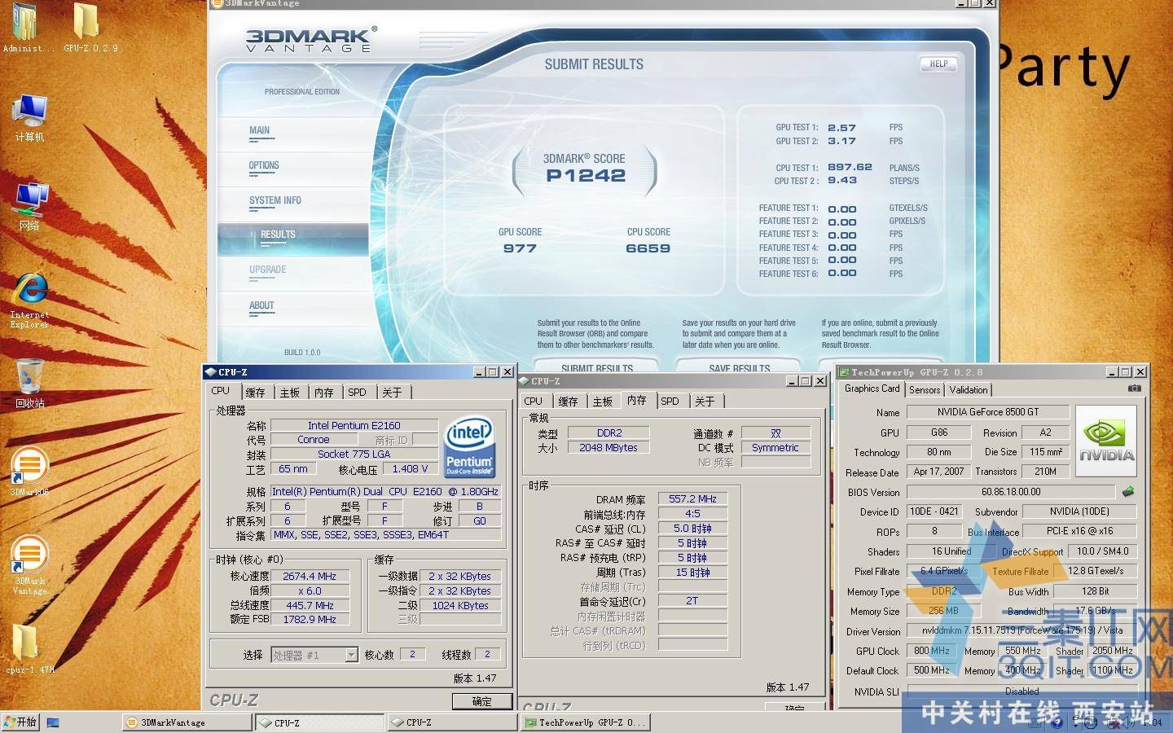Click core speed value 2674.4 MHz

click(310, 576)
